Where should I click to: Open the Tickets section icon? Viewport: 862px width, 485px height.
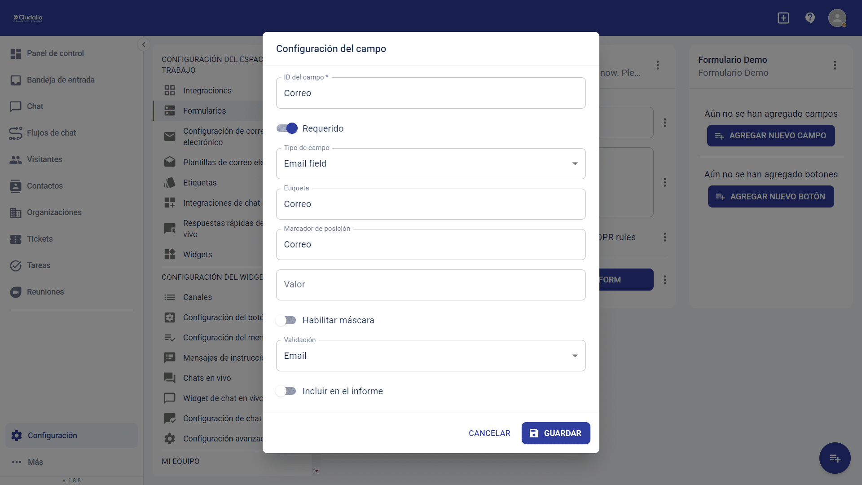point(16,239)
